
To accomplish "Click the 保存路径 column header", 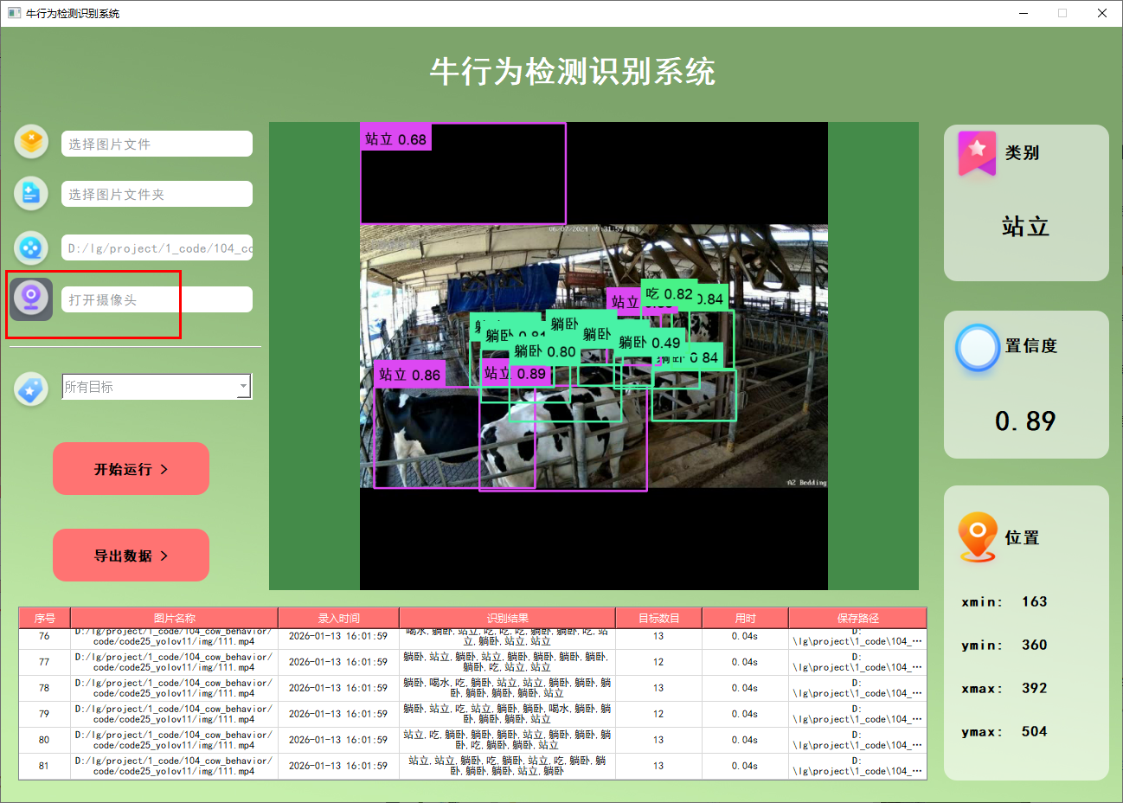I will coord(857,618).
